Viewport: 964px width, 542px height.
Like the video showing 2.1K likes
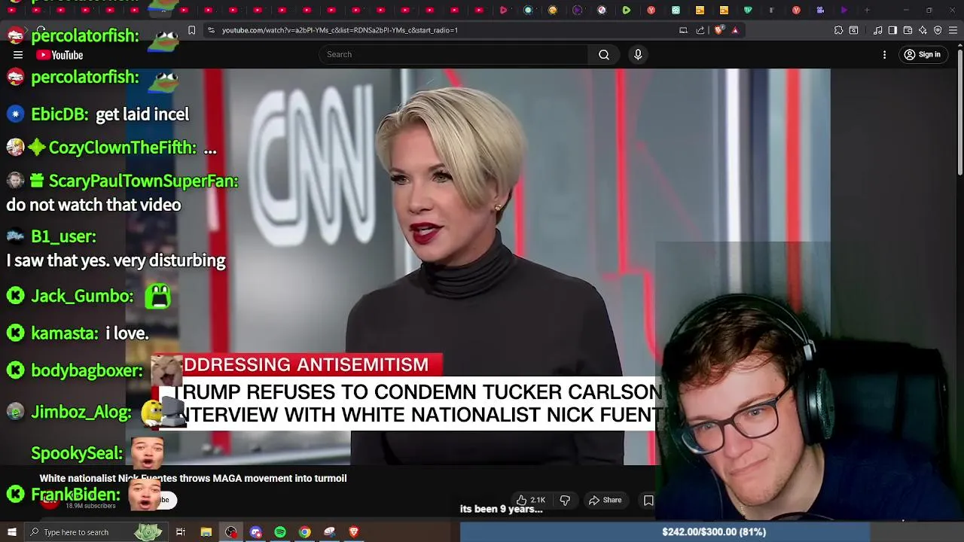(531, 500)
